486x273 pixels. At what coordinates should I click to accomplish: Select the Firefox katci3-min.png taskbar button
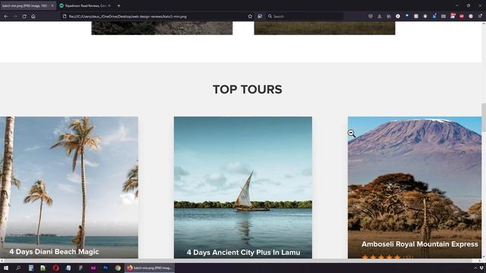[x=150, y=268]
